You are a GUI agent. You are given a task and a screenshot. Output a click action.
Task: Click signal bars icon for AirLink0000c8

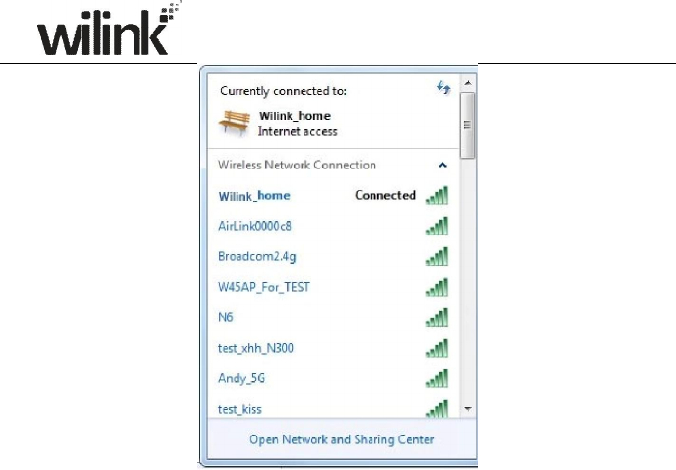pos(437,226)
